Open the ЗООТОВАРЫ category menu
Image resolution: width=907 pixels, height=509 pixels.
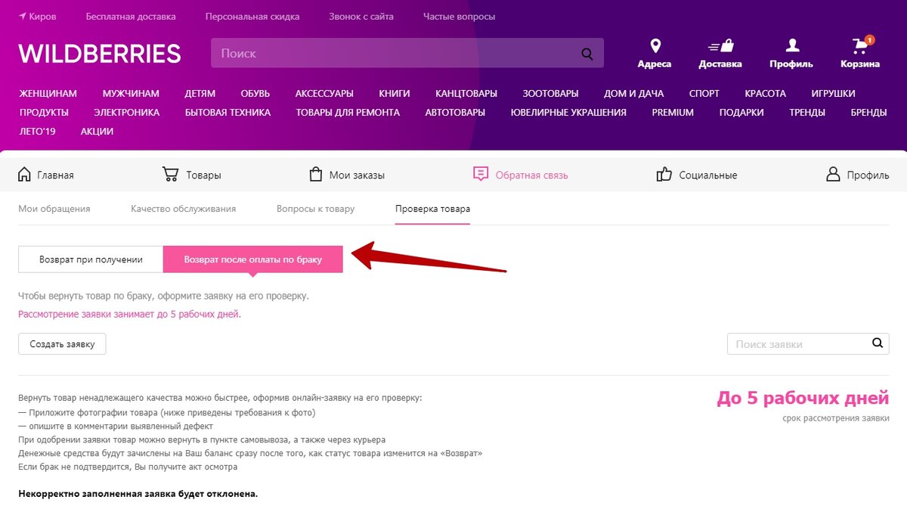[550, 94]
